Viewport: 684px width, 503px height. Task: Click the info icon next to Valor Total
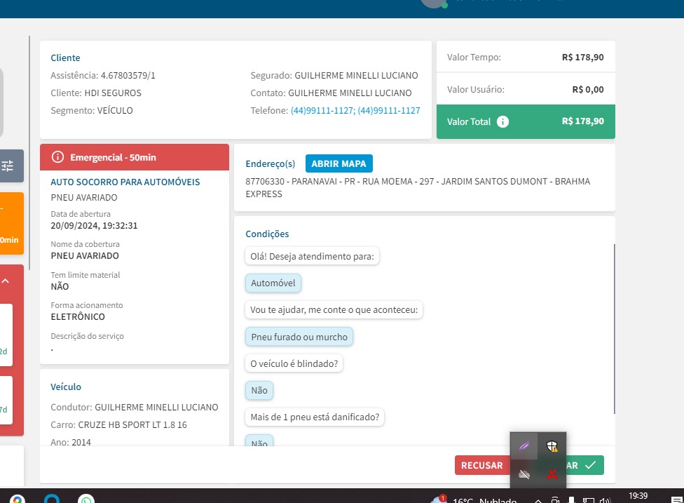(502, 122)
